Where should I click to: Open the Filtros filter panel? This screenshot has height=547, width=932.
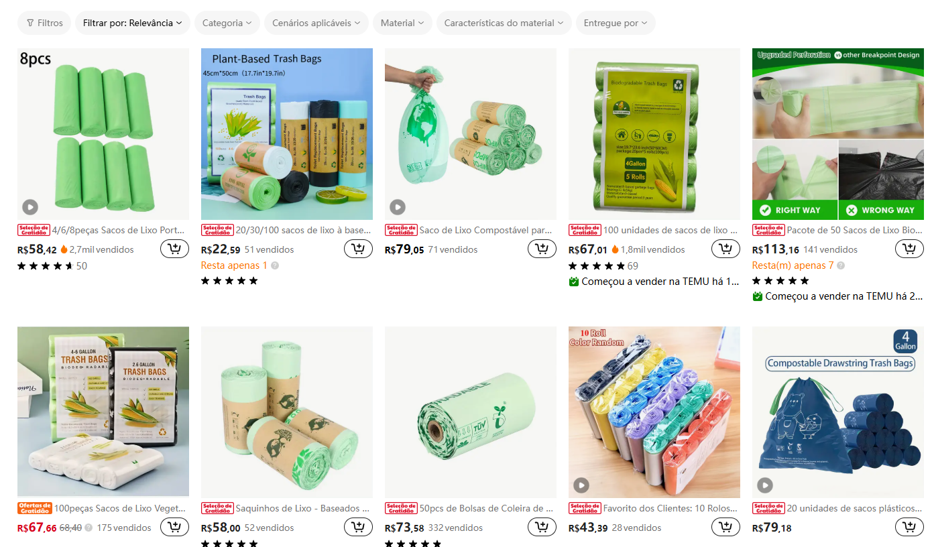coord(44,23)
